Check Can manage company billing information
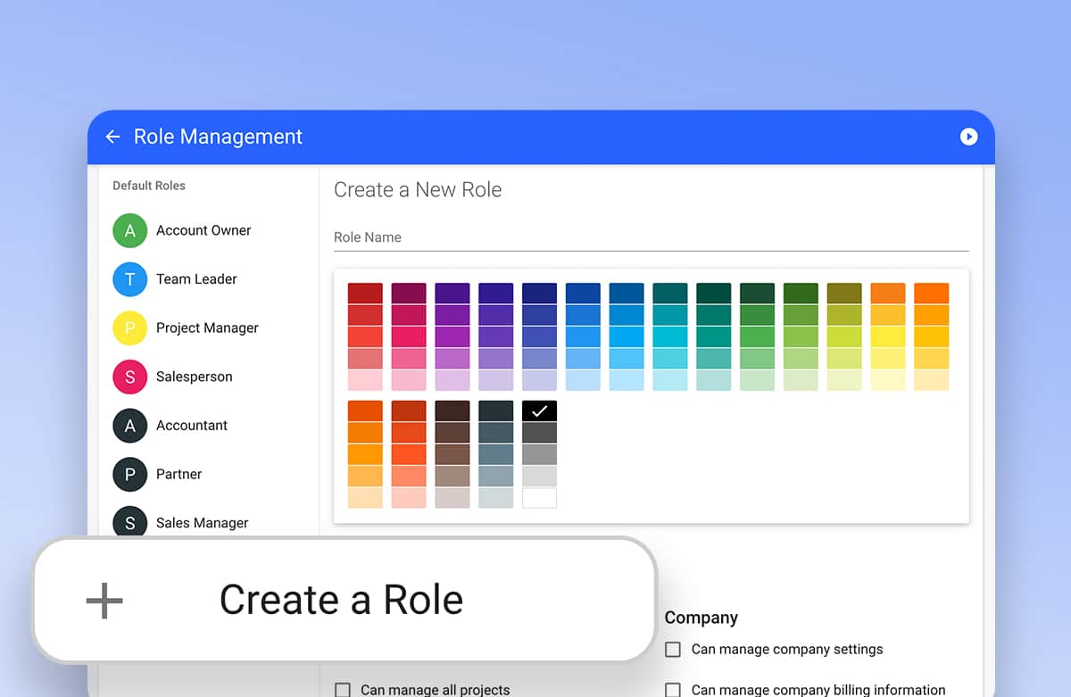 click(673, 690)
